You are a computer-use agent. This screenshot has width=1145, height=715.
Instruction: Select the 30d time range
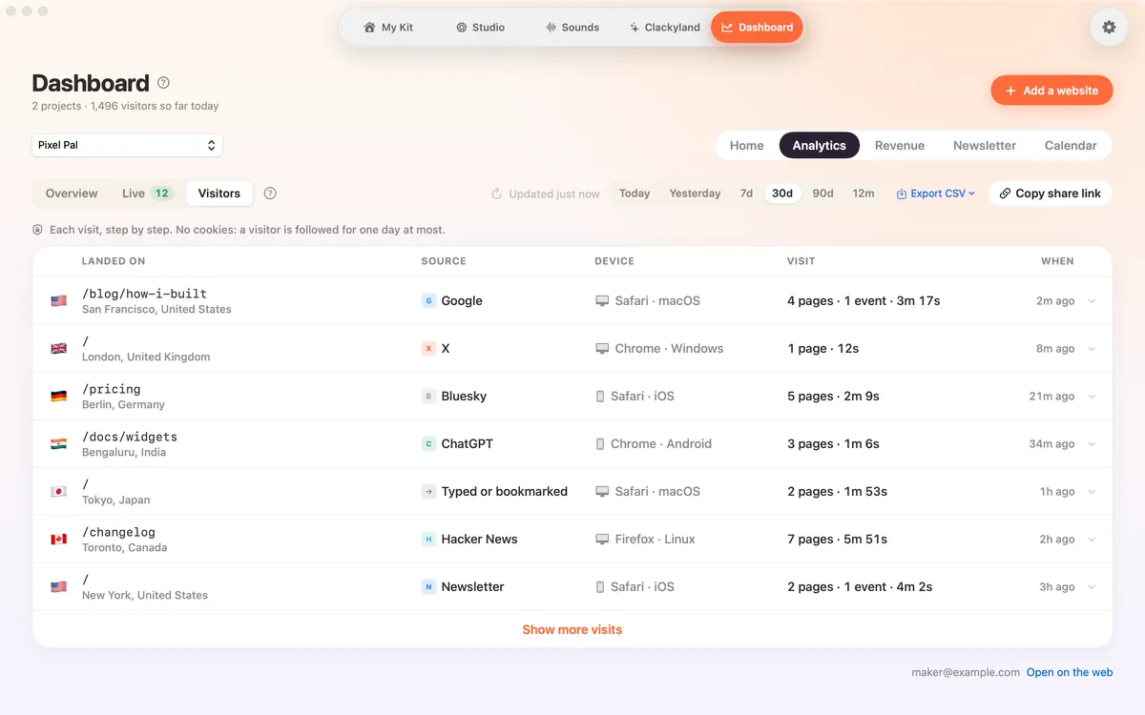click(782, 194)
